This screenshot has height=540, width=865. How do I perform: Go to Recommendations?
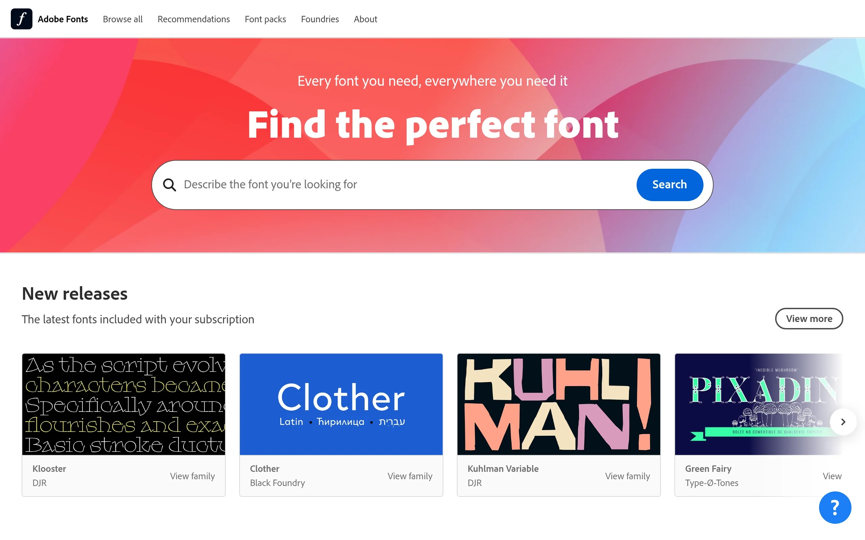pos(194,19)
